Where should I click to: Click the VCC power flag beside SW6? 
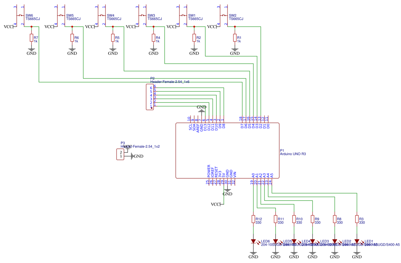[x=10, y=27]
